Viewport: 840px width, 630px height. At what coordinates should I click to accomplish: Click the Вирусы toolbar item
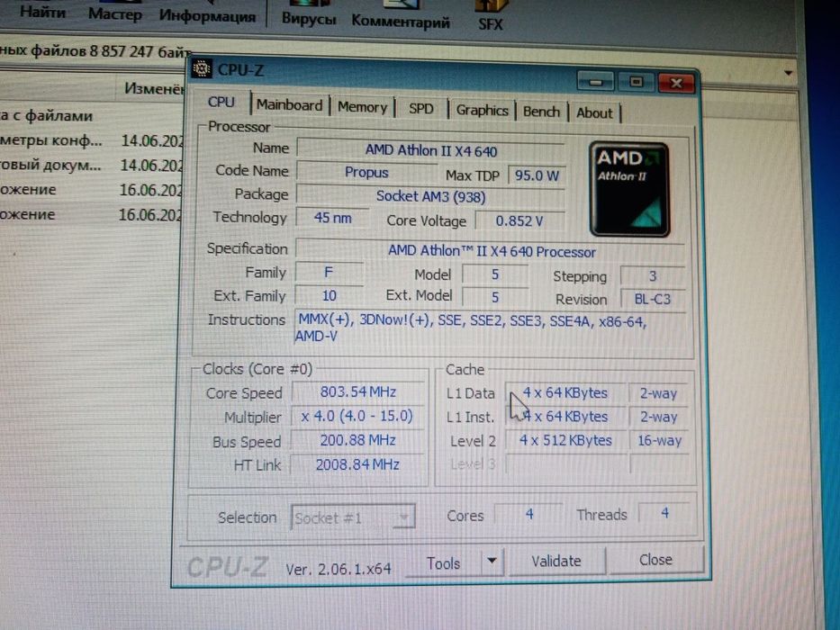309,19
